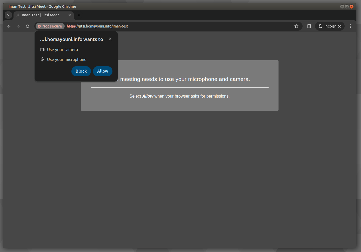Bookmark this page with star icon
Screen dimensions: 361x252
(296, 26)
